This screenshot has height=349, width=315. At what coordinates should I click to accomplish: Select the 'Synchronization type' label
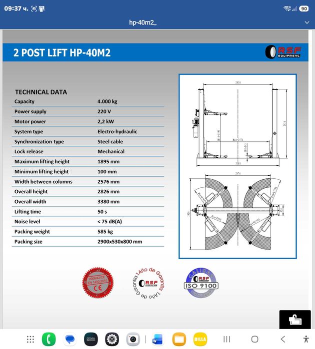(x=39, y=142)
